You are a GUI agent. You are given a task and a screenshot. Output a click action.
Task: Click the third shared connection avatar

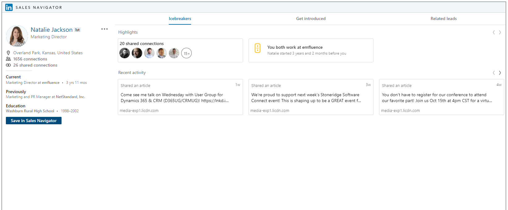(x=149, y=53)
